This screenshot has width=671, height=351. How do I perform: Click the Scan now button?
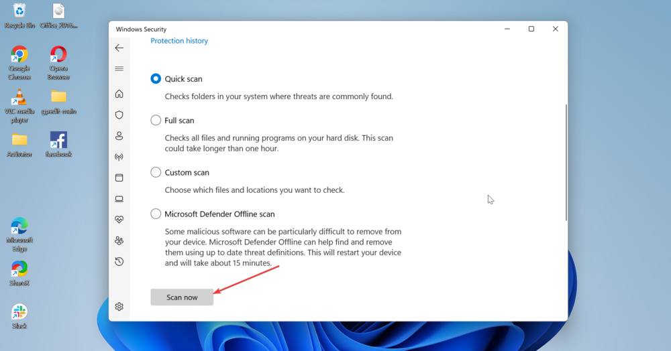pos(182,297)
